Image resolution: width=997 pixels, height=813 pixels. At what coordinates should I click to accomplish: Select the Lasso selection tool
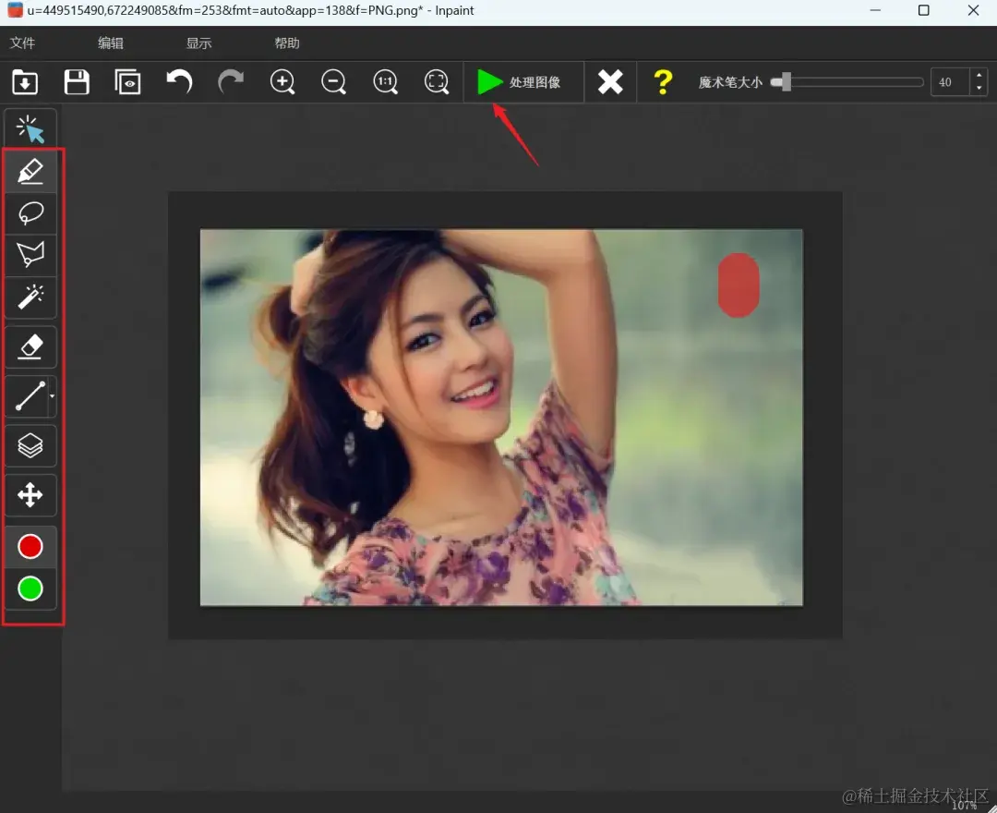[30, 213]
